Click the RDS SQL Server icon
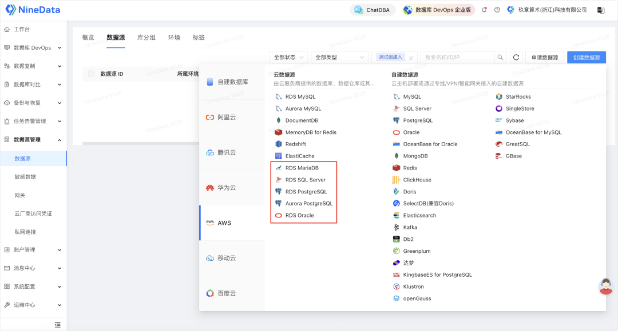Screen dimensions: 618x331 pos(278,180)
